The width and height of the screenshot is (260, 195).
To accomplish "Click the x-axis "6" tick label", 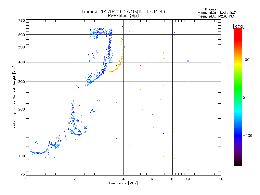I will [152, 179].
